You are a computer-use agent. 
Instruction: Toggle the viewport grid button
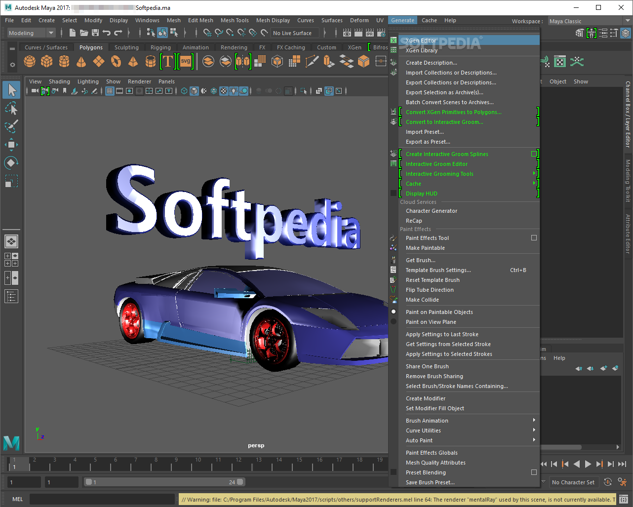[x=110, y=91]
